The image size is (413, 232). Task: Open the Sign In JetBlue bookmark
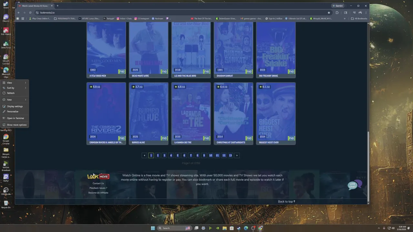274,19
